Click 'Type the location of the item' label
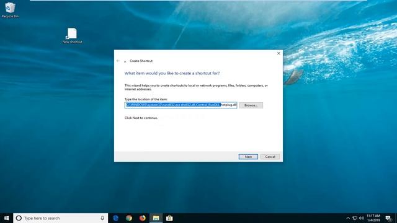This screenshot has height=223, width=397. click(x=146, y=99)
